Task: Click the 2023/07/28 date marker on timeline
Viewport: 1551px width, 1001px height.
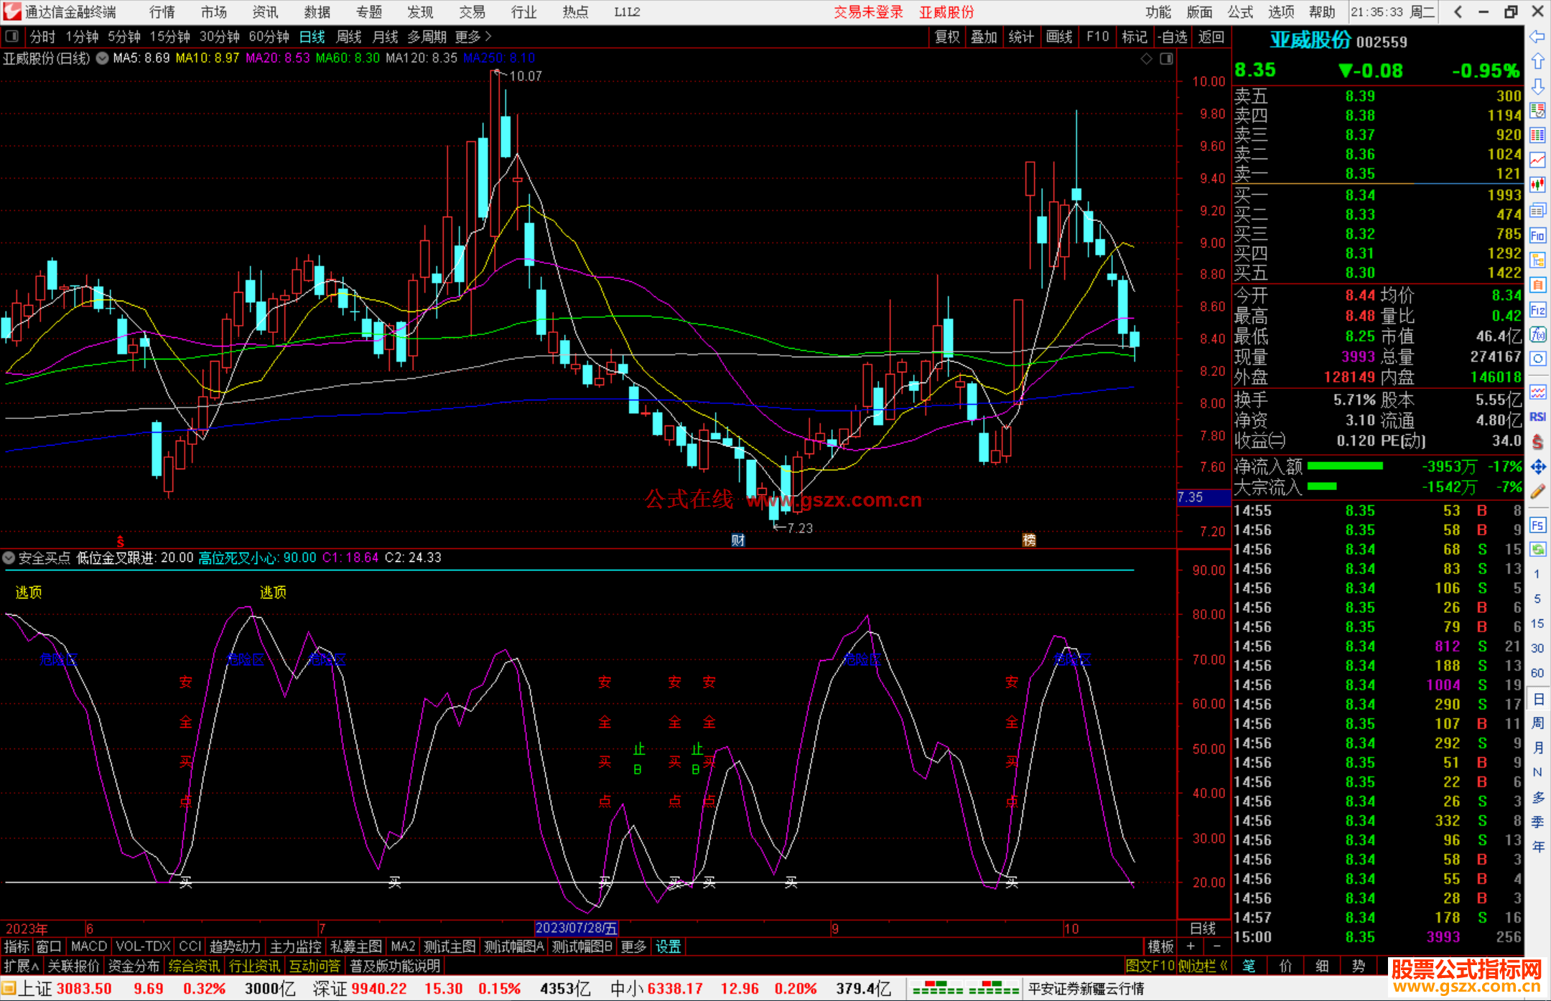Action: [576, 928]
